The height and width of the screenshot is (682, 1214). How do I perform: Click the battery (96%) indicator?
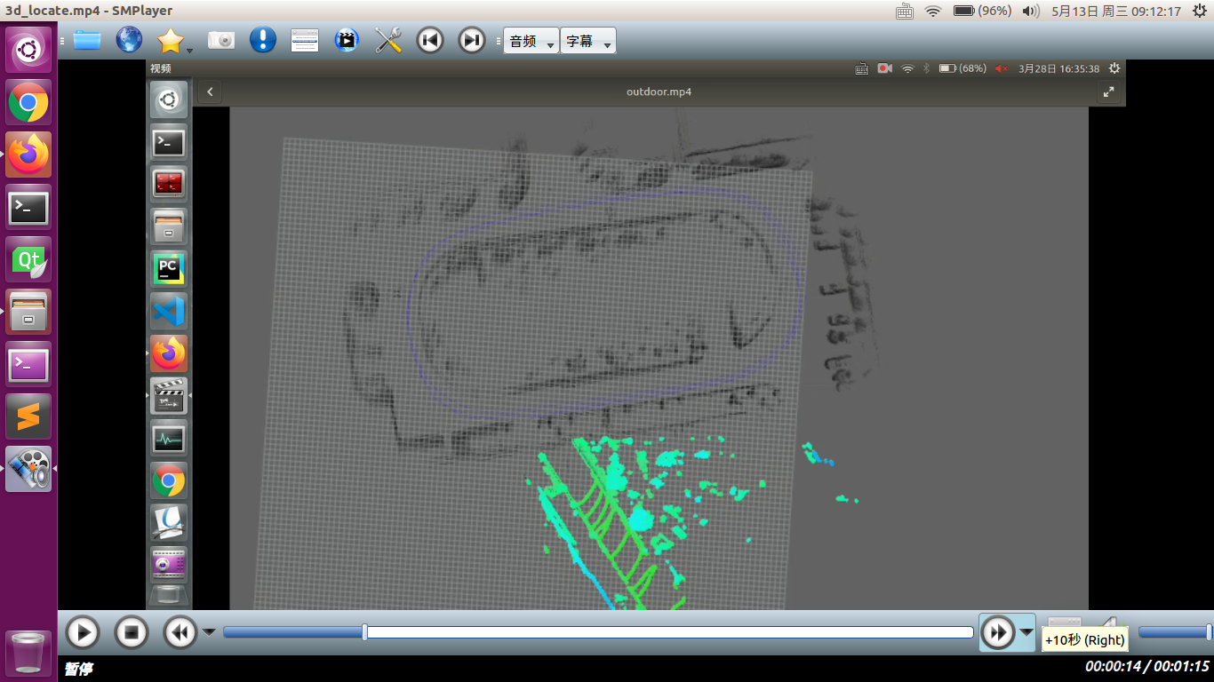coord(983,12)
